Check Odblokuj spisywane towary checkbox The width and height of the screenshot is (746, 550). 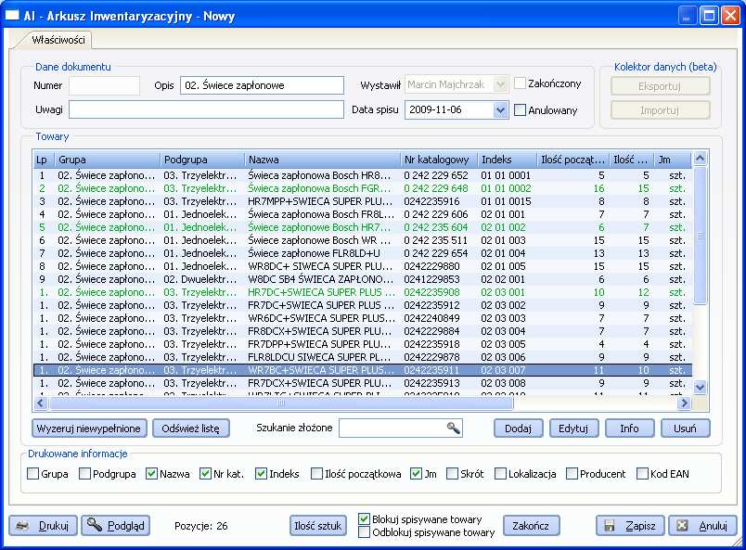click(x=364, y=532)
